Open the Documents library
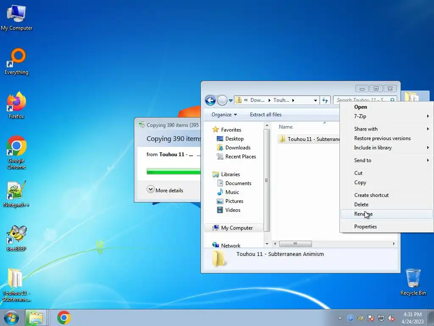 point(238,183)
